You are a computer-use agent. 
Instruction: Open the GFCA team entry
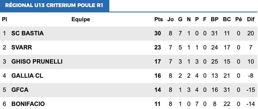tap(20, 90)
